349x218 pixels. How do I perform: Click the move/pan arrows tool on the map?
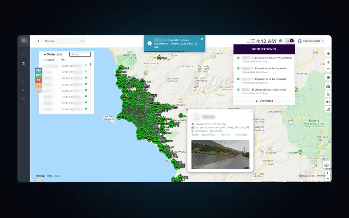(328, 53)
